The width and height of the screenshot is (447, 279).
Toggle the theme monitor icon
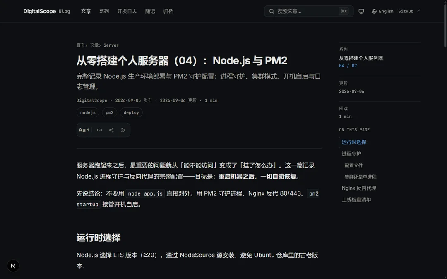click(x=361, y=11)
